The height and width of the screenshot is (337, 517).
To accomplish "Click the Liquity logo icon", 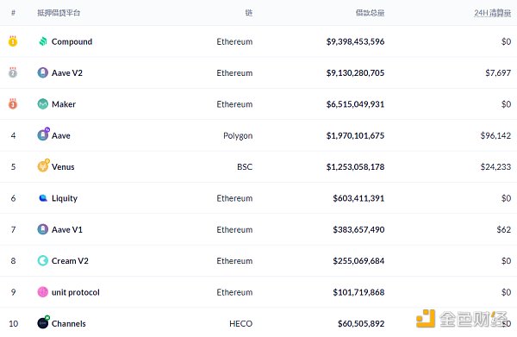I will coord(43,198).
